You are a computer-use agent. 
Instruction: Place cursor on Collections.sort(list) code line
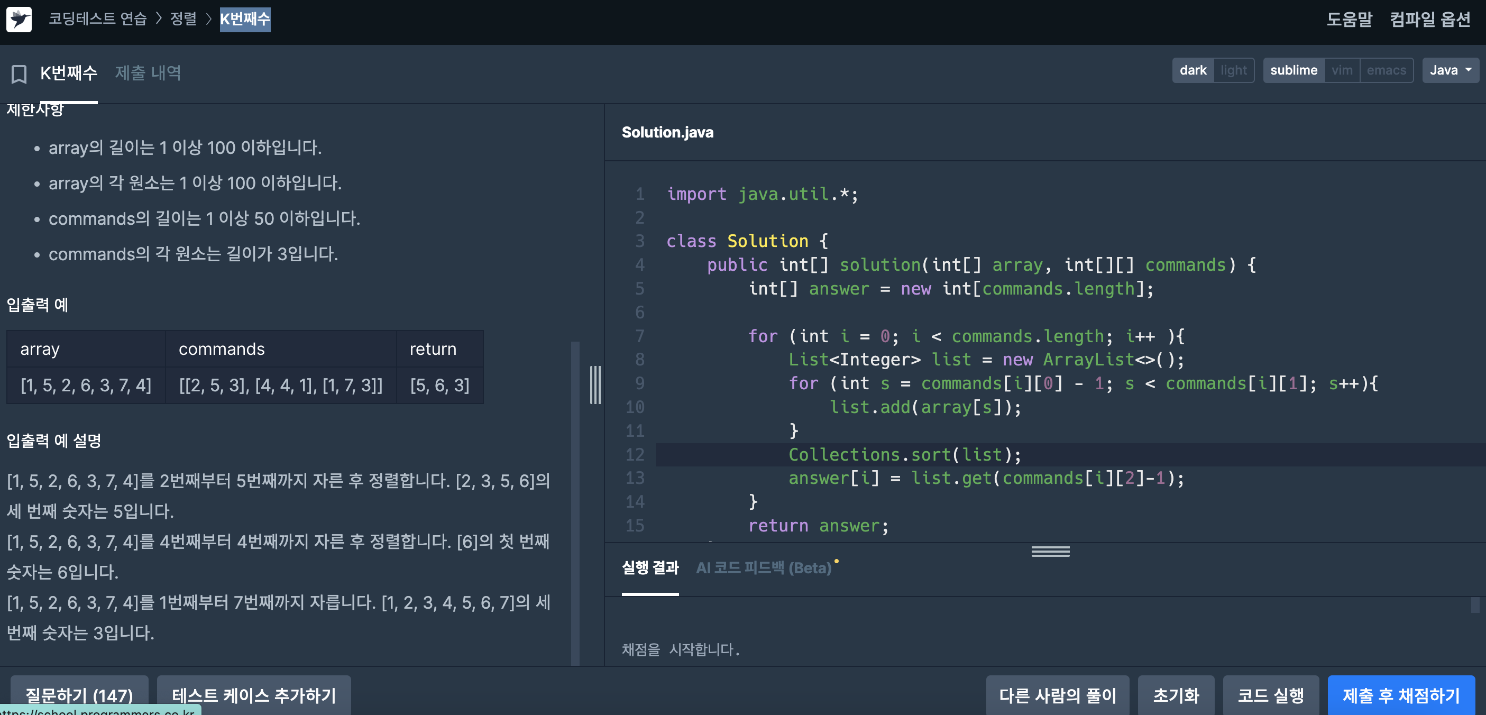(904, 455)
